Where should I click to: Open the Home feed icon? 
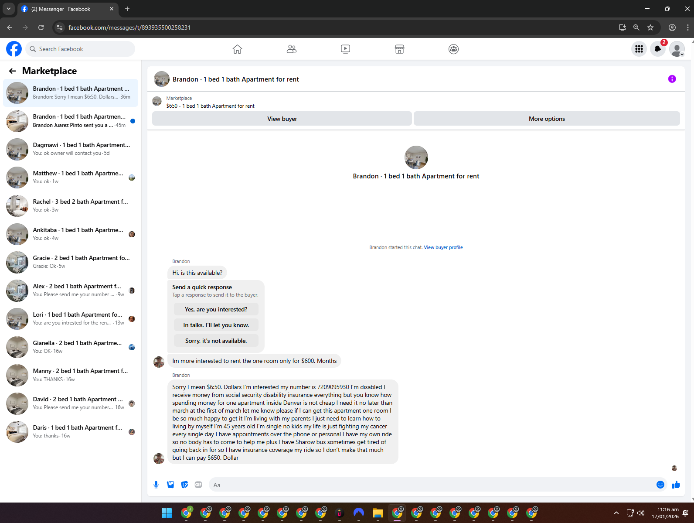[237, 49]
